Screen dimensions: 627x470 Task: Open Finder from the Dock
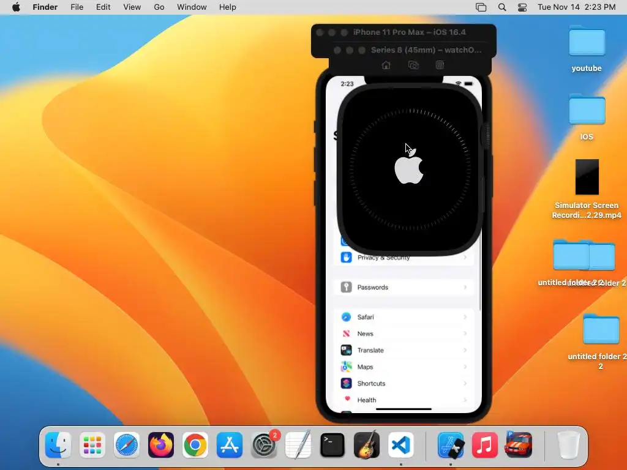pyautogui.click(x=58, y=445)
